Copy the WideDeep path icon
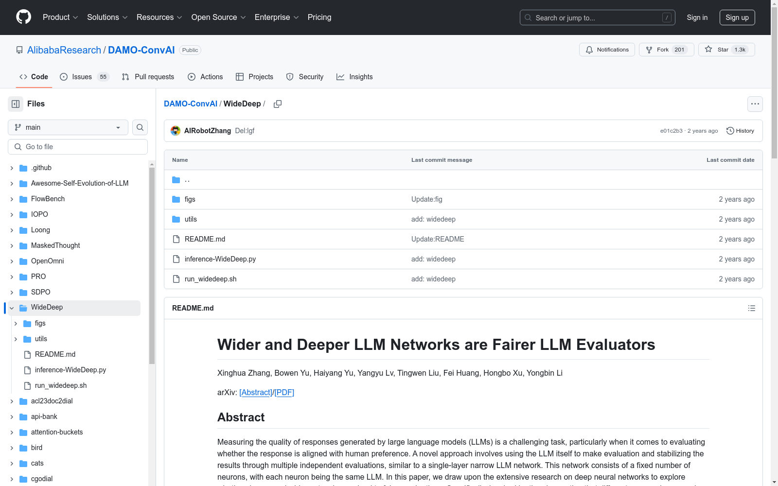This screenshot has width=778, height=486. pos(278,104)
